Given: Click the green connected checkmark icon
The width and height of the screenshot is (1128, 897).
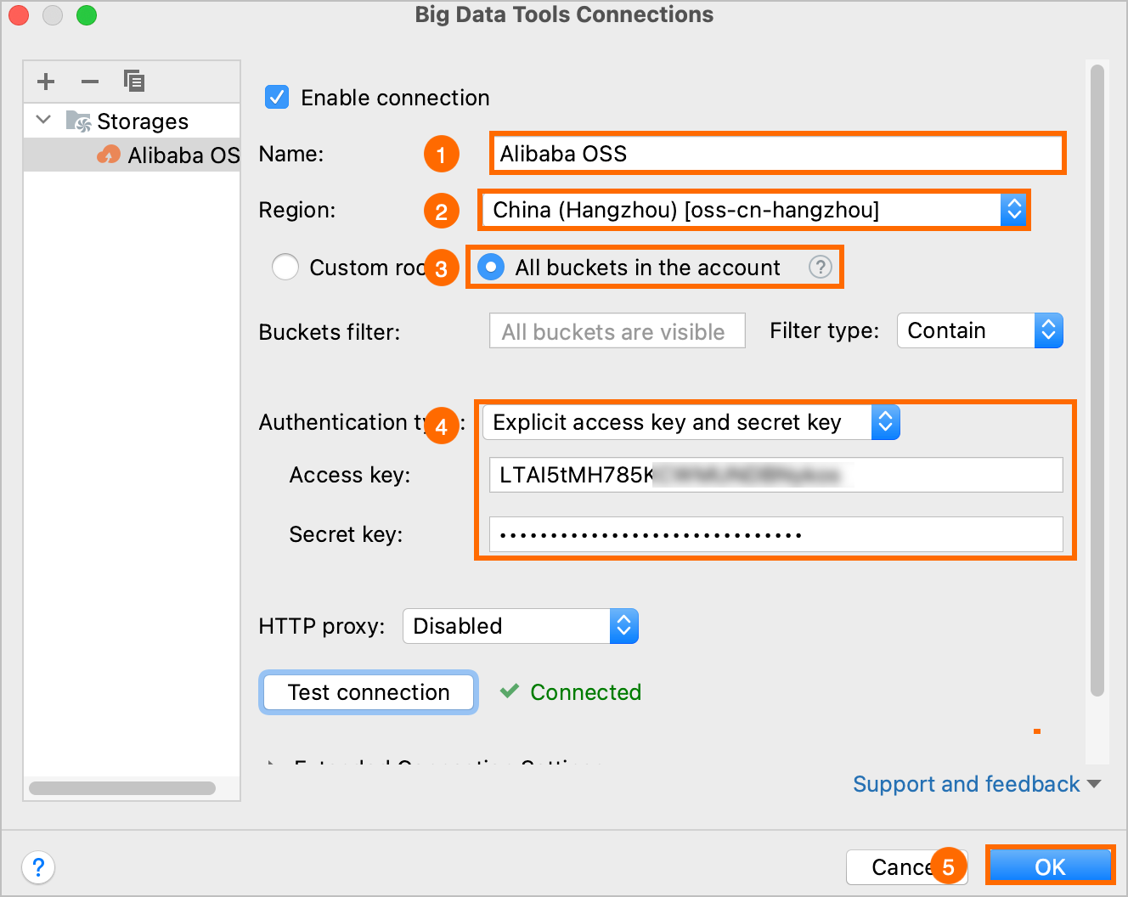Looking at the screenshot, I should pyautogui.click(x=510, y=691).
